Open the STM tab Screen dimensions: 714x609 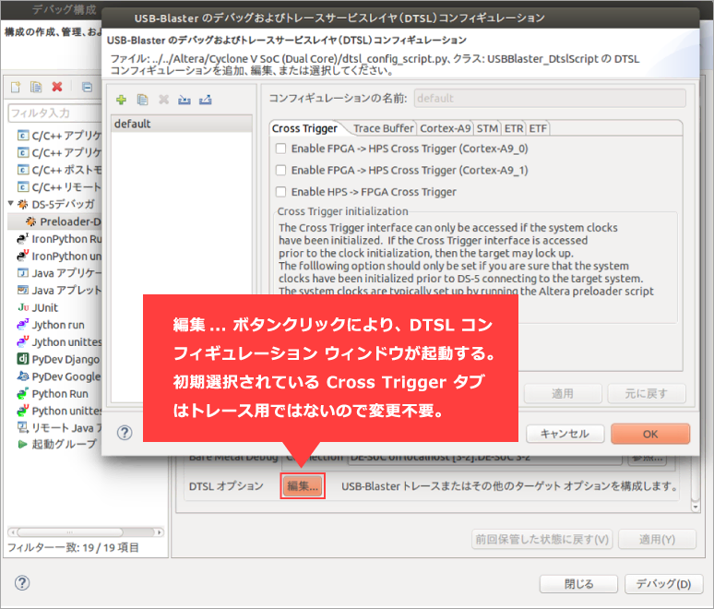(x=487, y=128)
